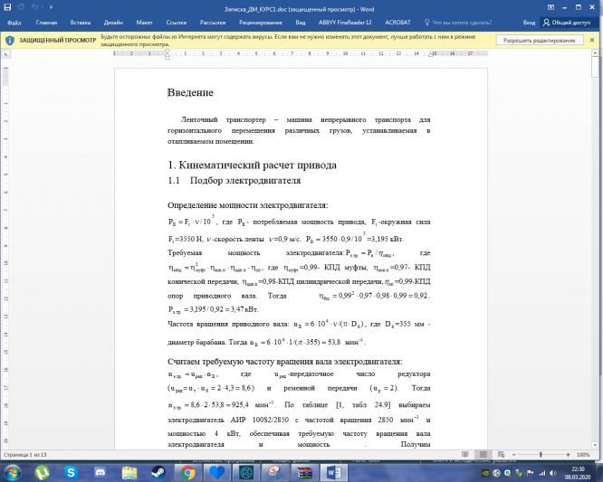The width and height of the screenshot is (603, 482).
Task: Click heading '1. Кинематический расчет привода'
Action: coord(253,165)
